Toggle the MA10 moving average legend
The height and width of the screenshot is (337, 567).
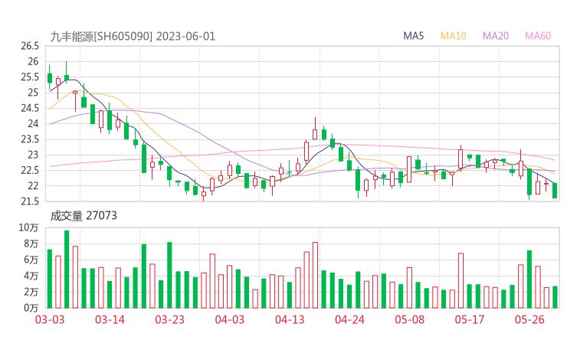454,36
